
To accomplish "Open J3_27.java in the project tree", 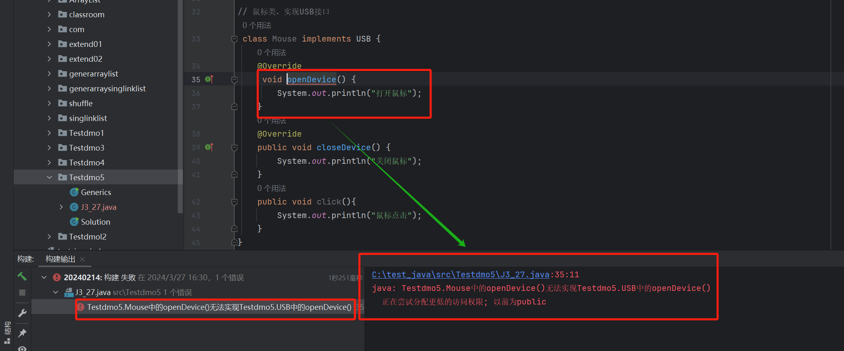I will point(98,207).
